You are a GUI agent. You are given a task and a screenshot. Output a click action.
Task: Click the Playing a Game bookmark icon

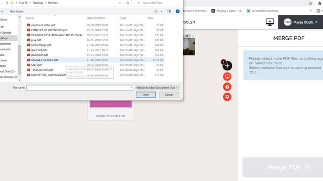[x=213, y=11]
